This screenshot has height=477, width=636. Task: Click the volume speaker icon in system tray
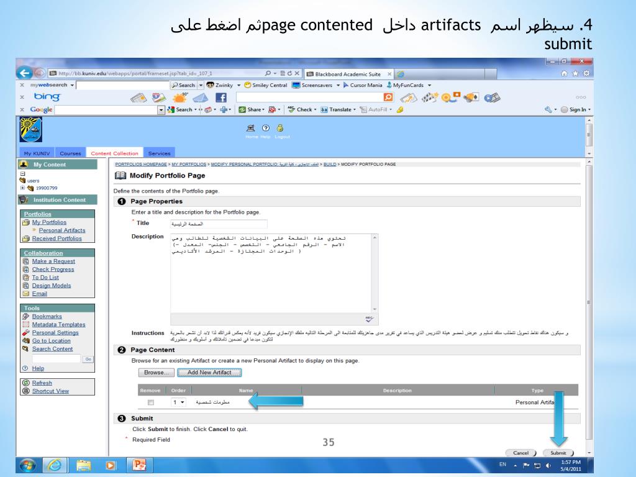548,465
